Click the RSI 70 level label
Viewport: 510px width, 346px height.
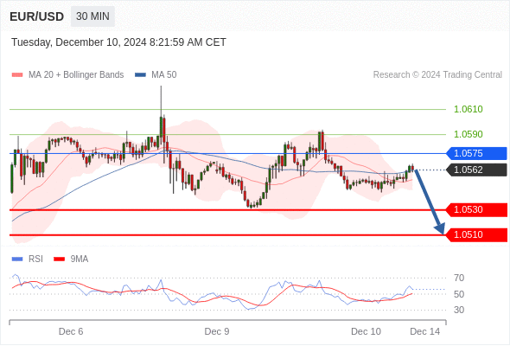(459, 278)
